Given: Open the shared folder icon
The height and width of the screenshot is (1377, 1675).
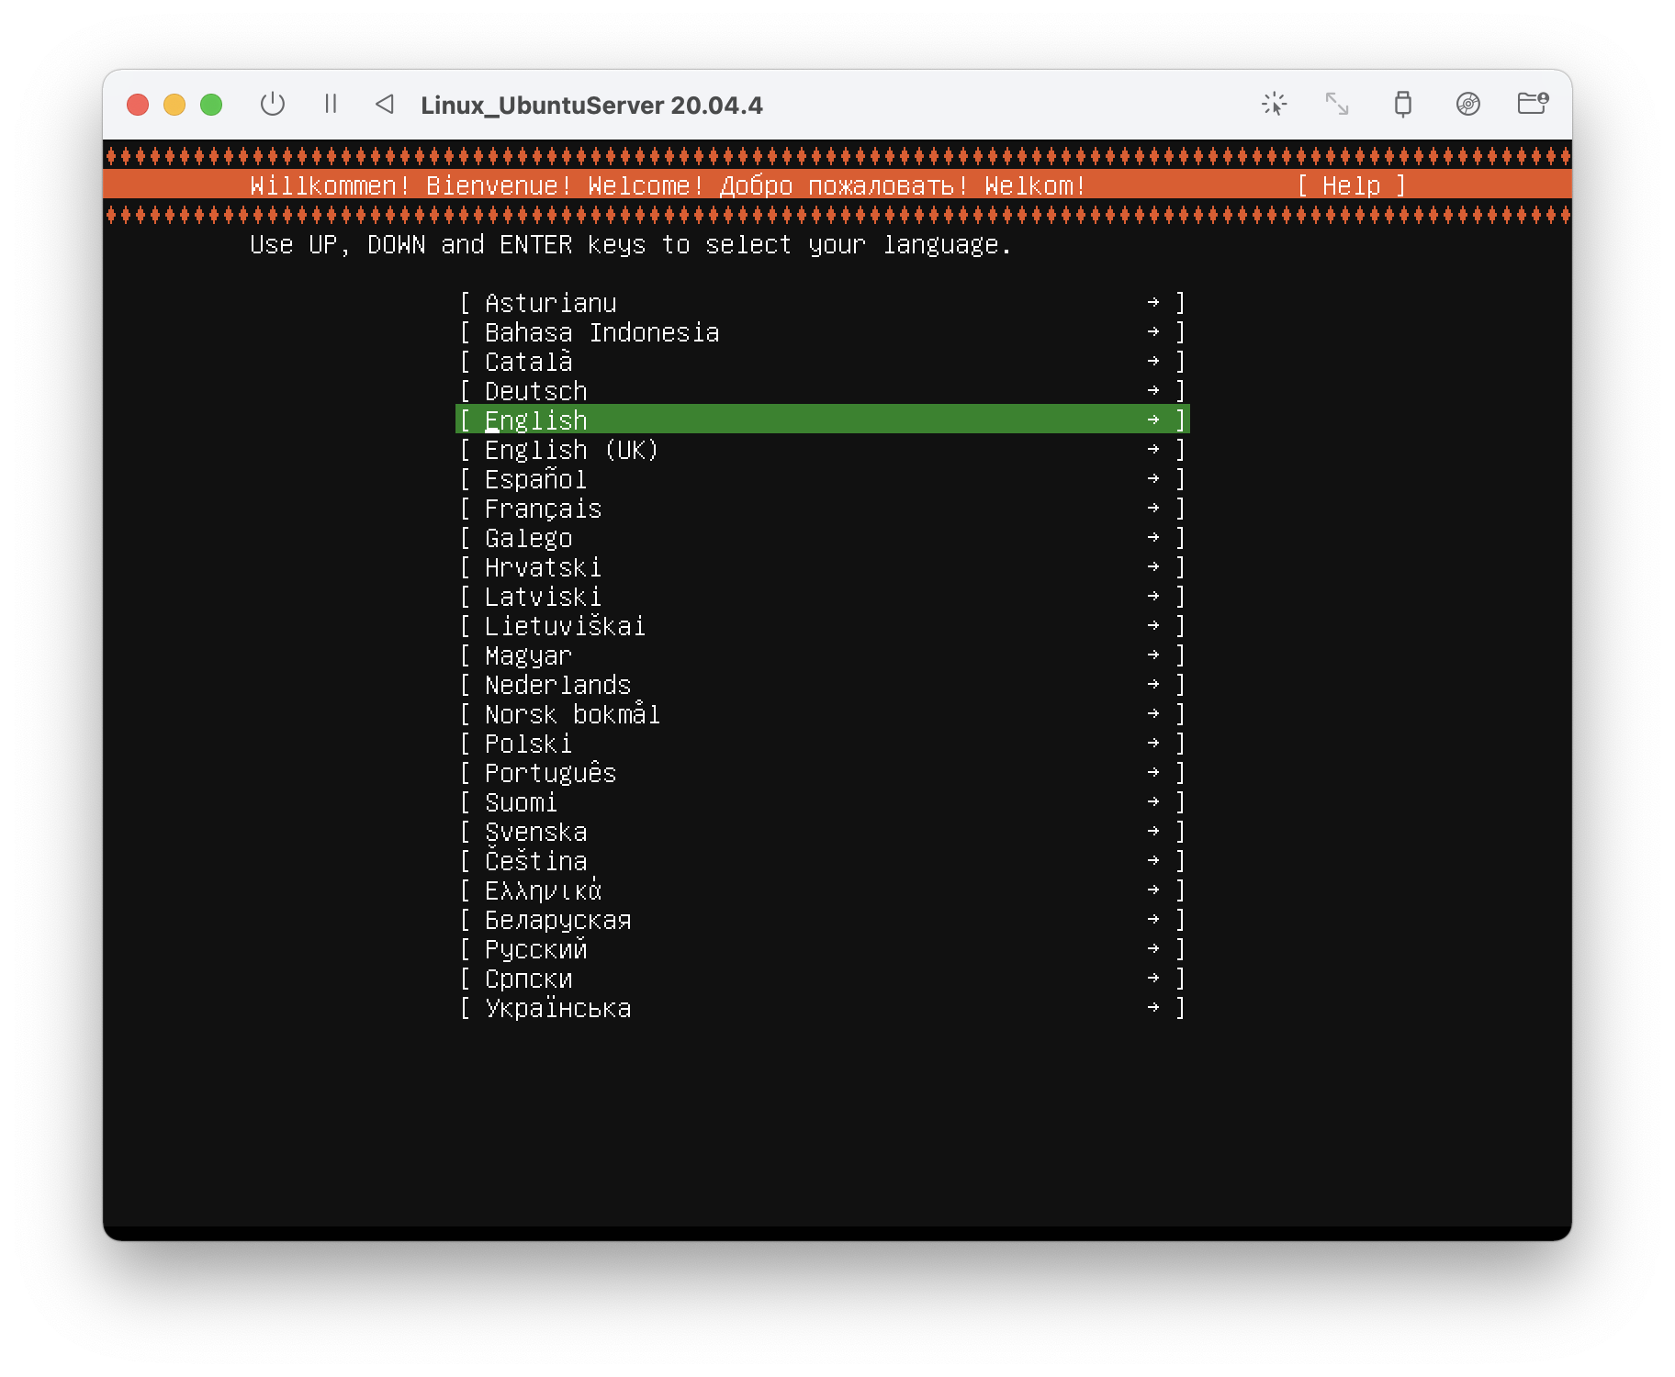Looking at the screenshot, I should coord(1533,103).
